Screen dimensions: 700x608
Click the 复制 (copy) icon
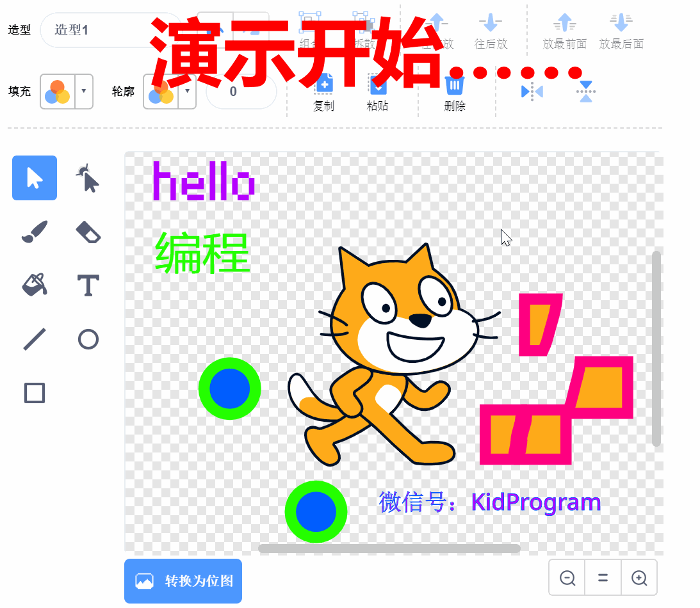click(x=323, y=84)
